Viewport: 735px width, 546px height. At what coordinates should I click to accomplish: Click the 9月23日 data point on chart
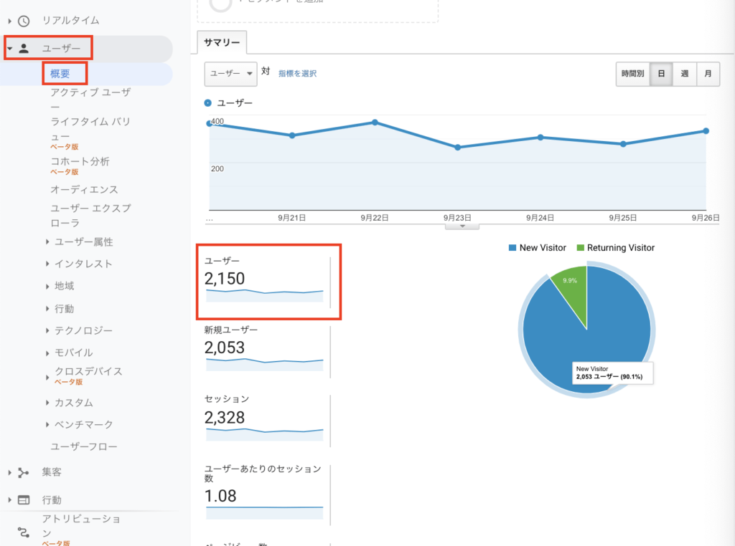click(x=457, y=148)
